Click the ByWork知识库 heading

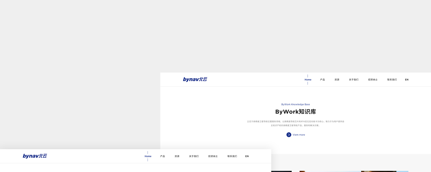click(x=296, y=112)
